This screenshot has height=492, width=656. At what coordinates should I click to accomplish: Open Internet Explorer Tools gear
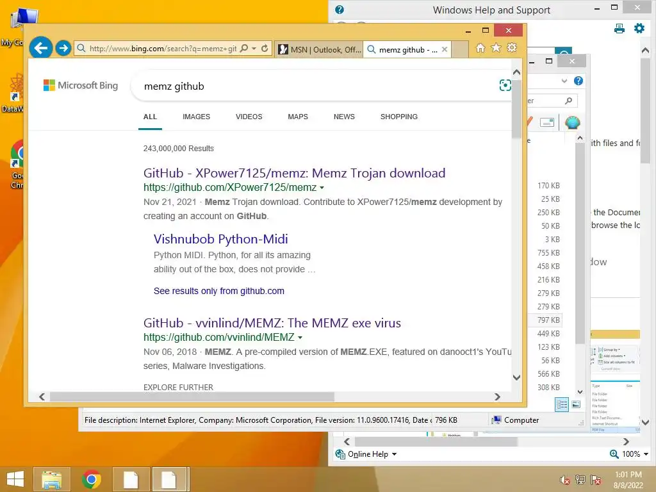(512, 48)
